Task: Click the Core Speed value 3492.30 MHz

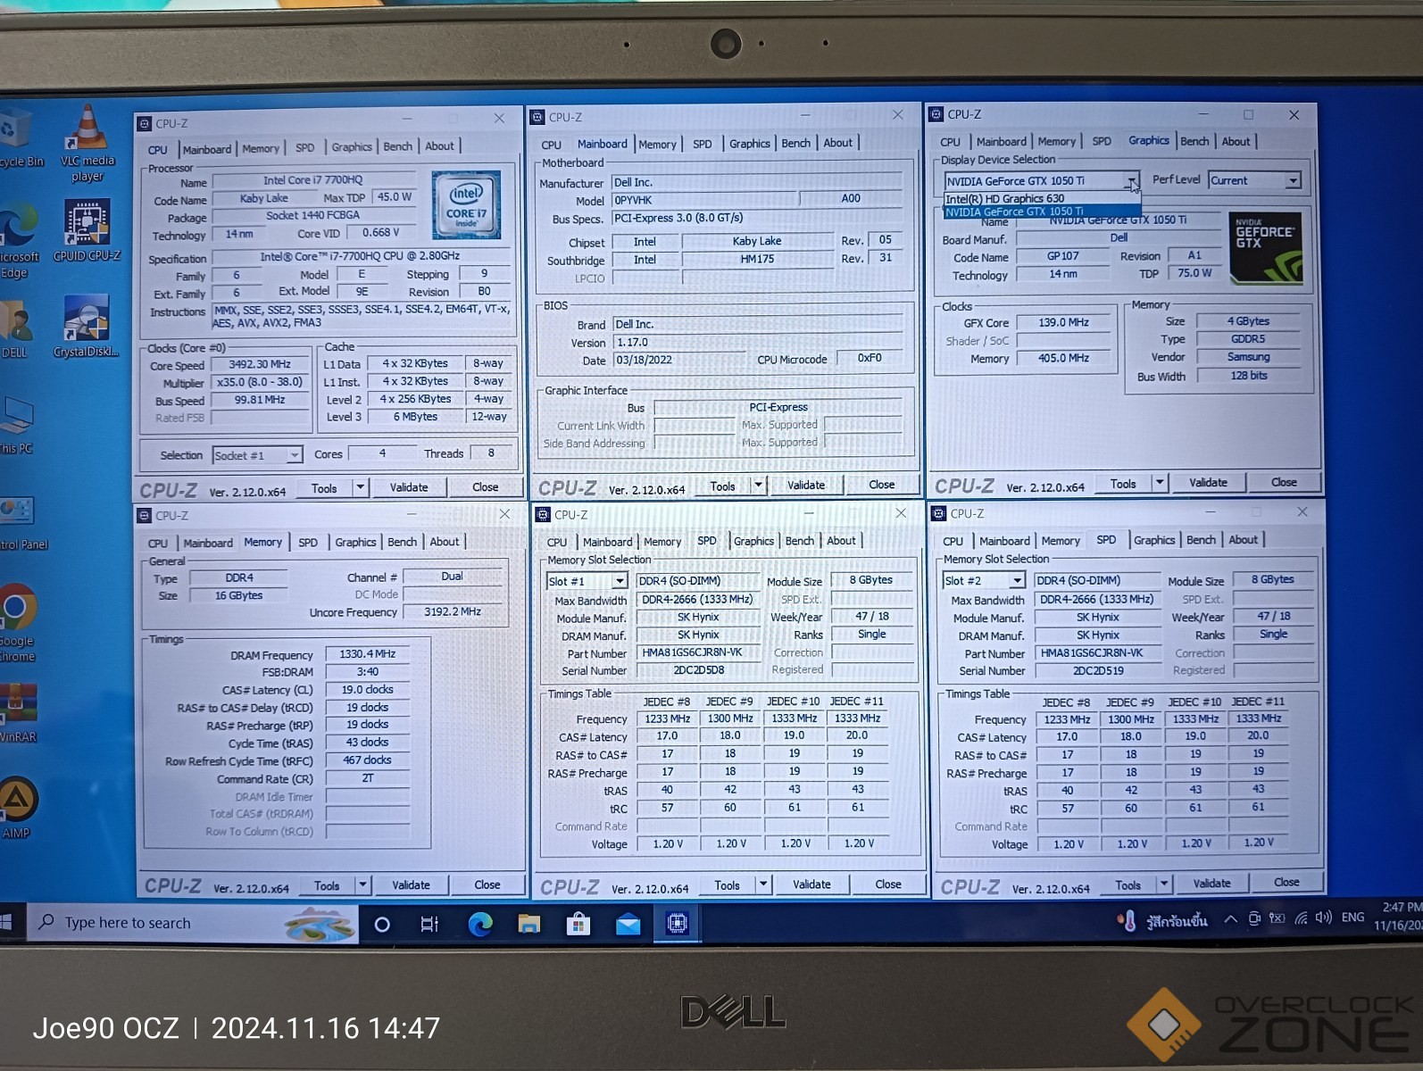Action: pos(260,364)
